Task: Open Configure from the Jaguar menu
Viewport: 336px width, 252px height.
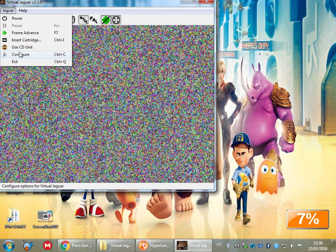Action: (x=36, y=54)
